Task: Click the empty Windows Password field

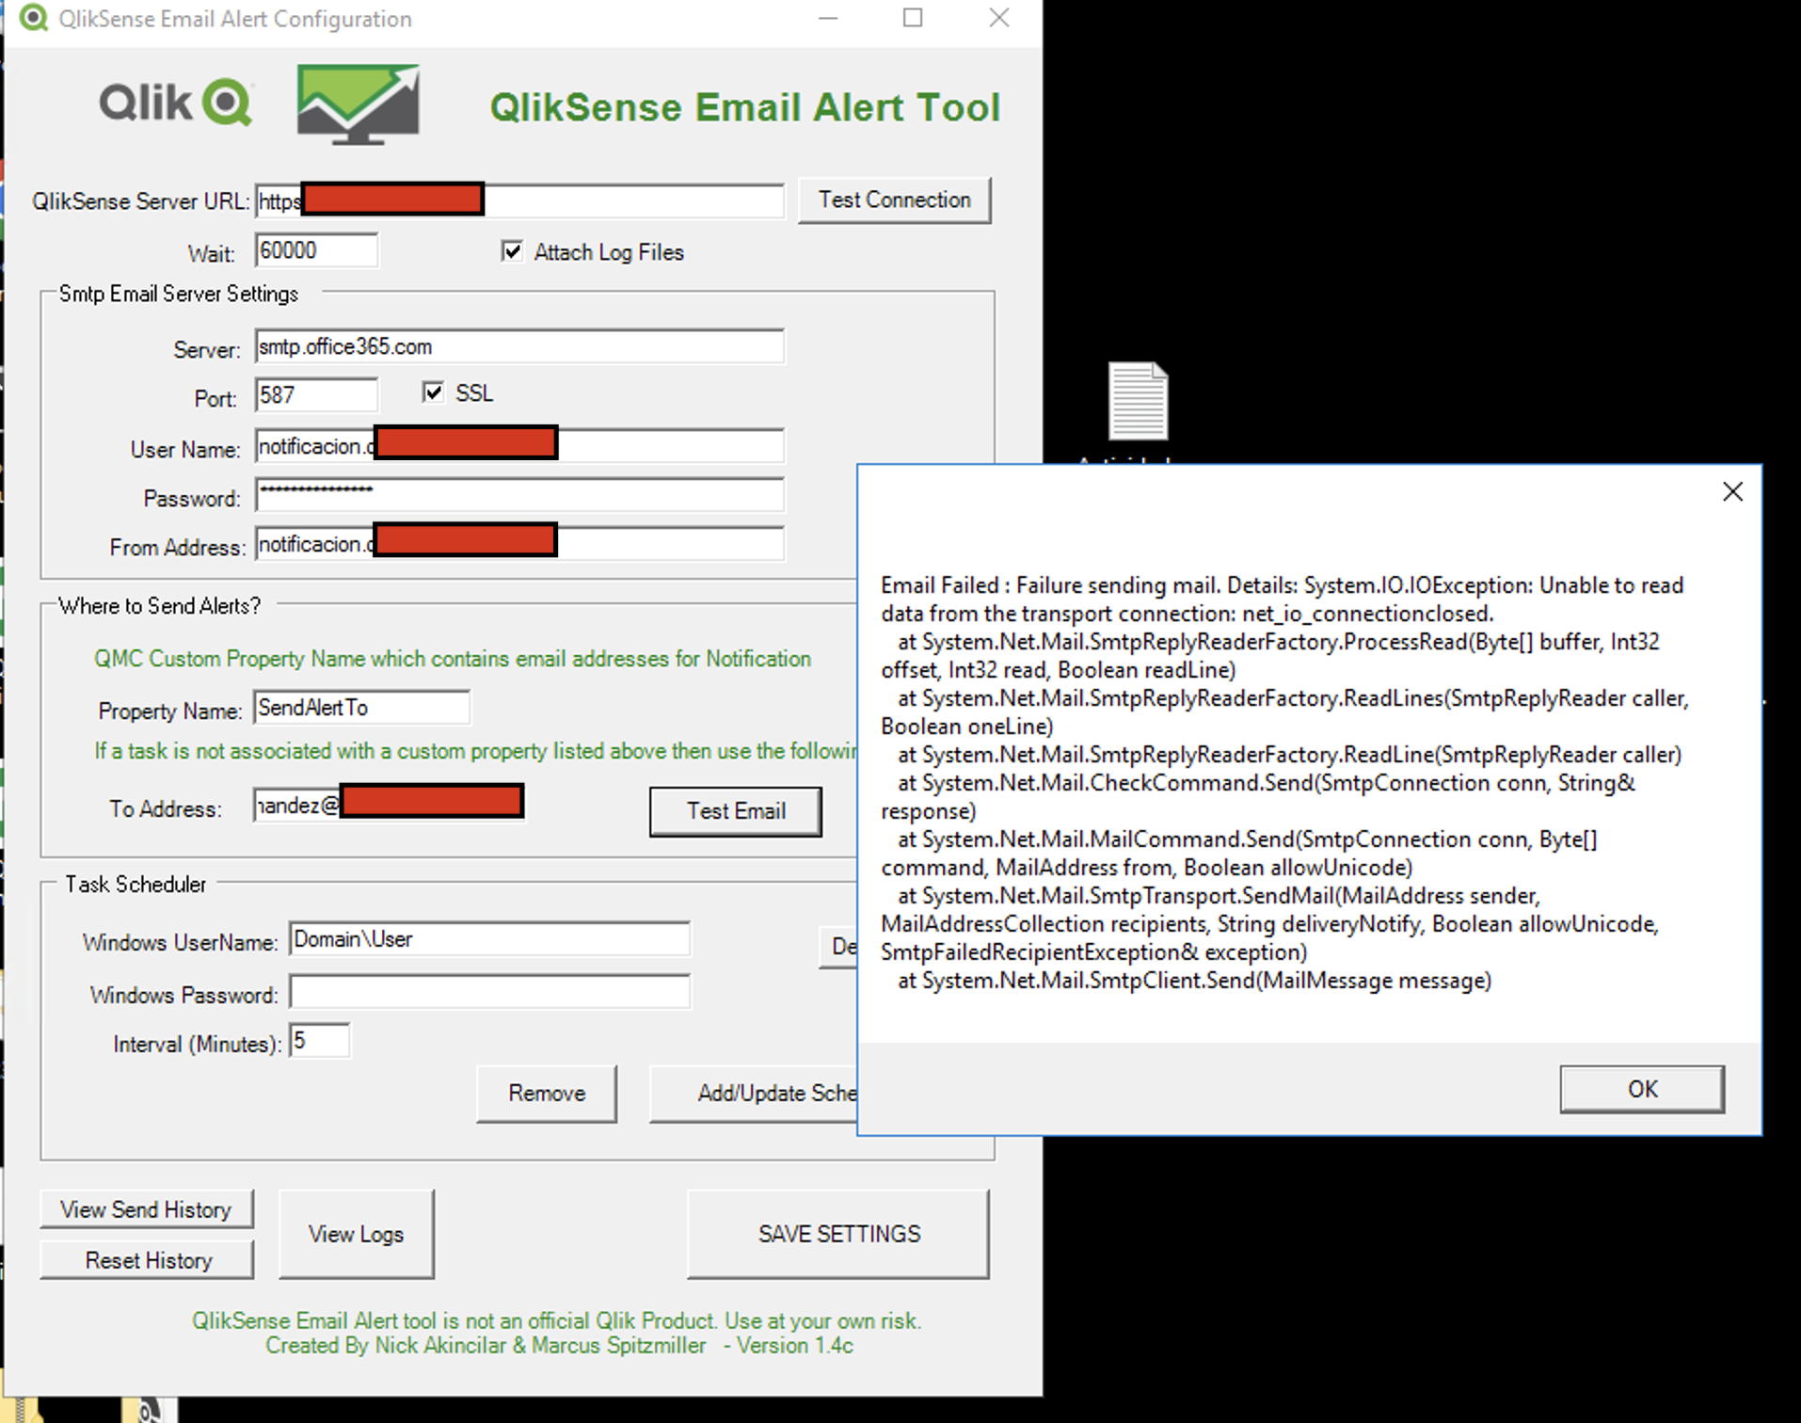Action: [489, 992]
